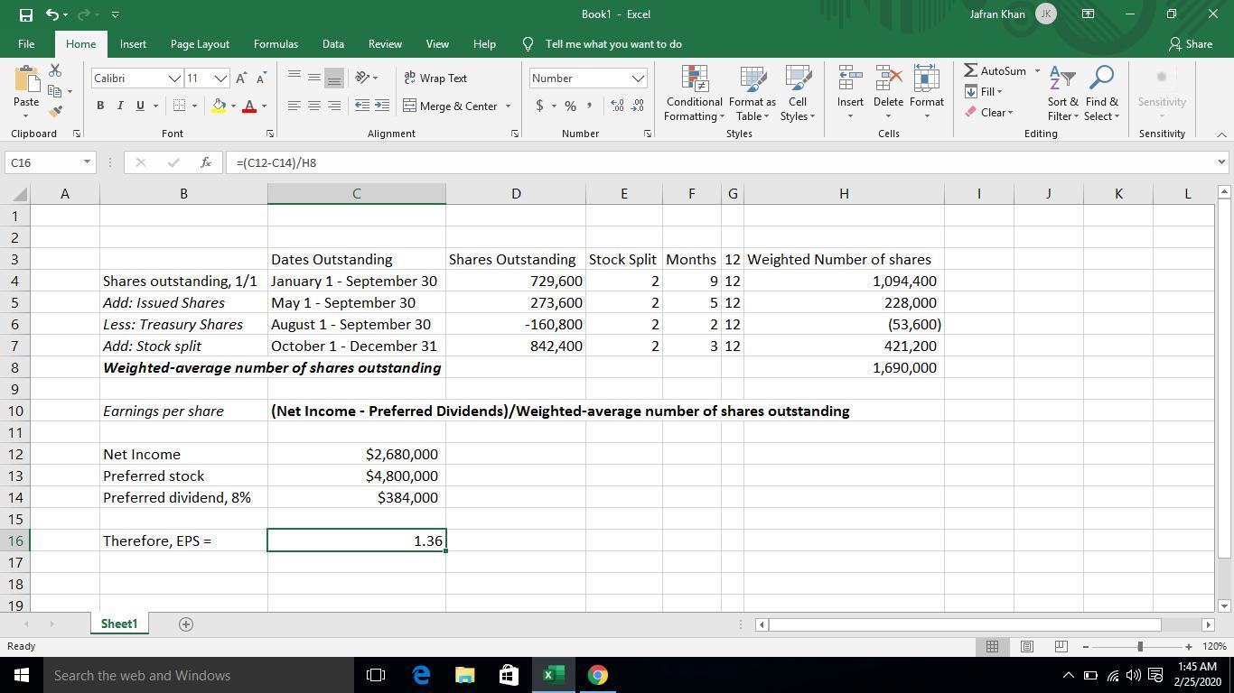Add a new sheet with plus button
This screenshot has width=1234, height=693.
click(x=186, y=624)
